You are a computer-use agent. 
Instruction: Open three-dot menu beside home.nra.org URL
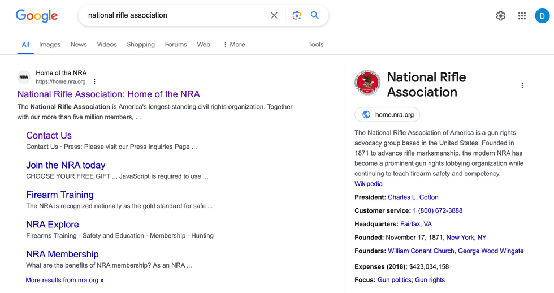94,81
